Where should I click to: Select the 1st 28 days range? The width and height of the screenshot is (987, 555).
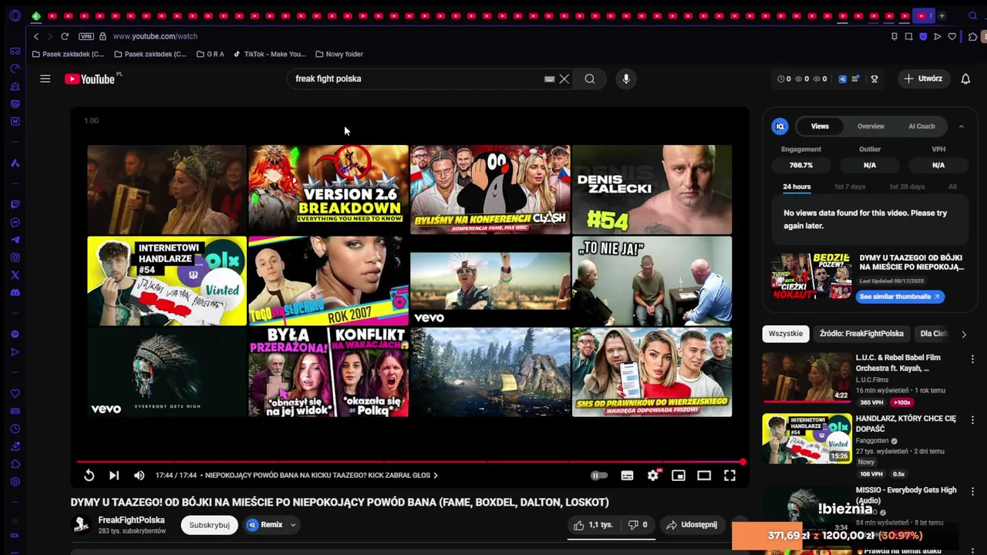[x=907, y=187]
